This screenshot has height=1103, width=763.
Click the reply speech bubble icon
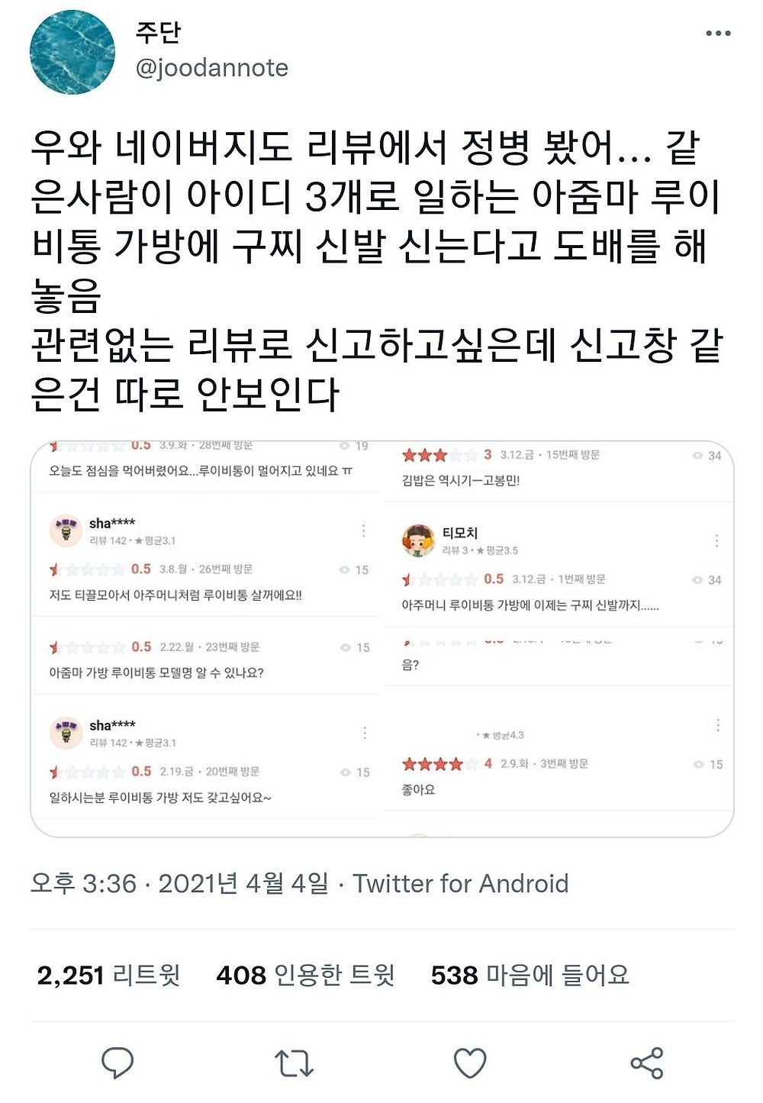point(118,1063)
